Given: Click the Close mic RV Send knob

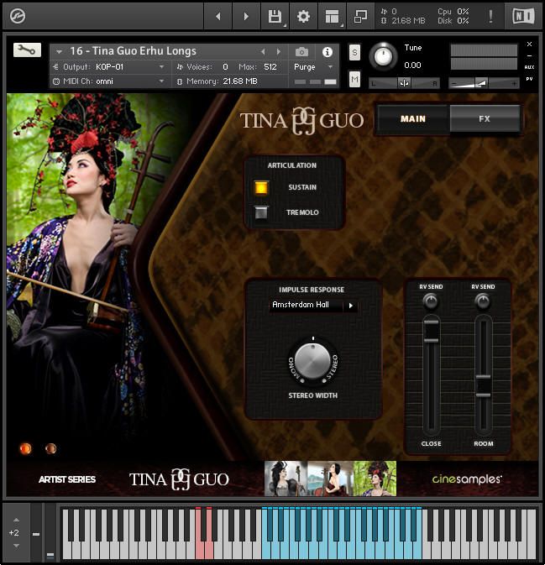Looking at the screenshot, I should [431, 301].
